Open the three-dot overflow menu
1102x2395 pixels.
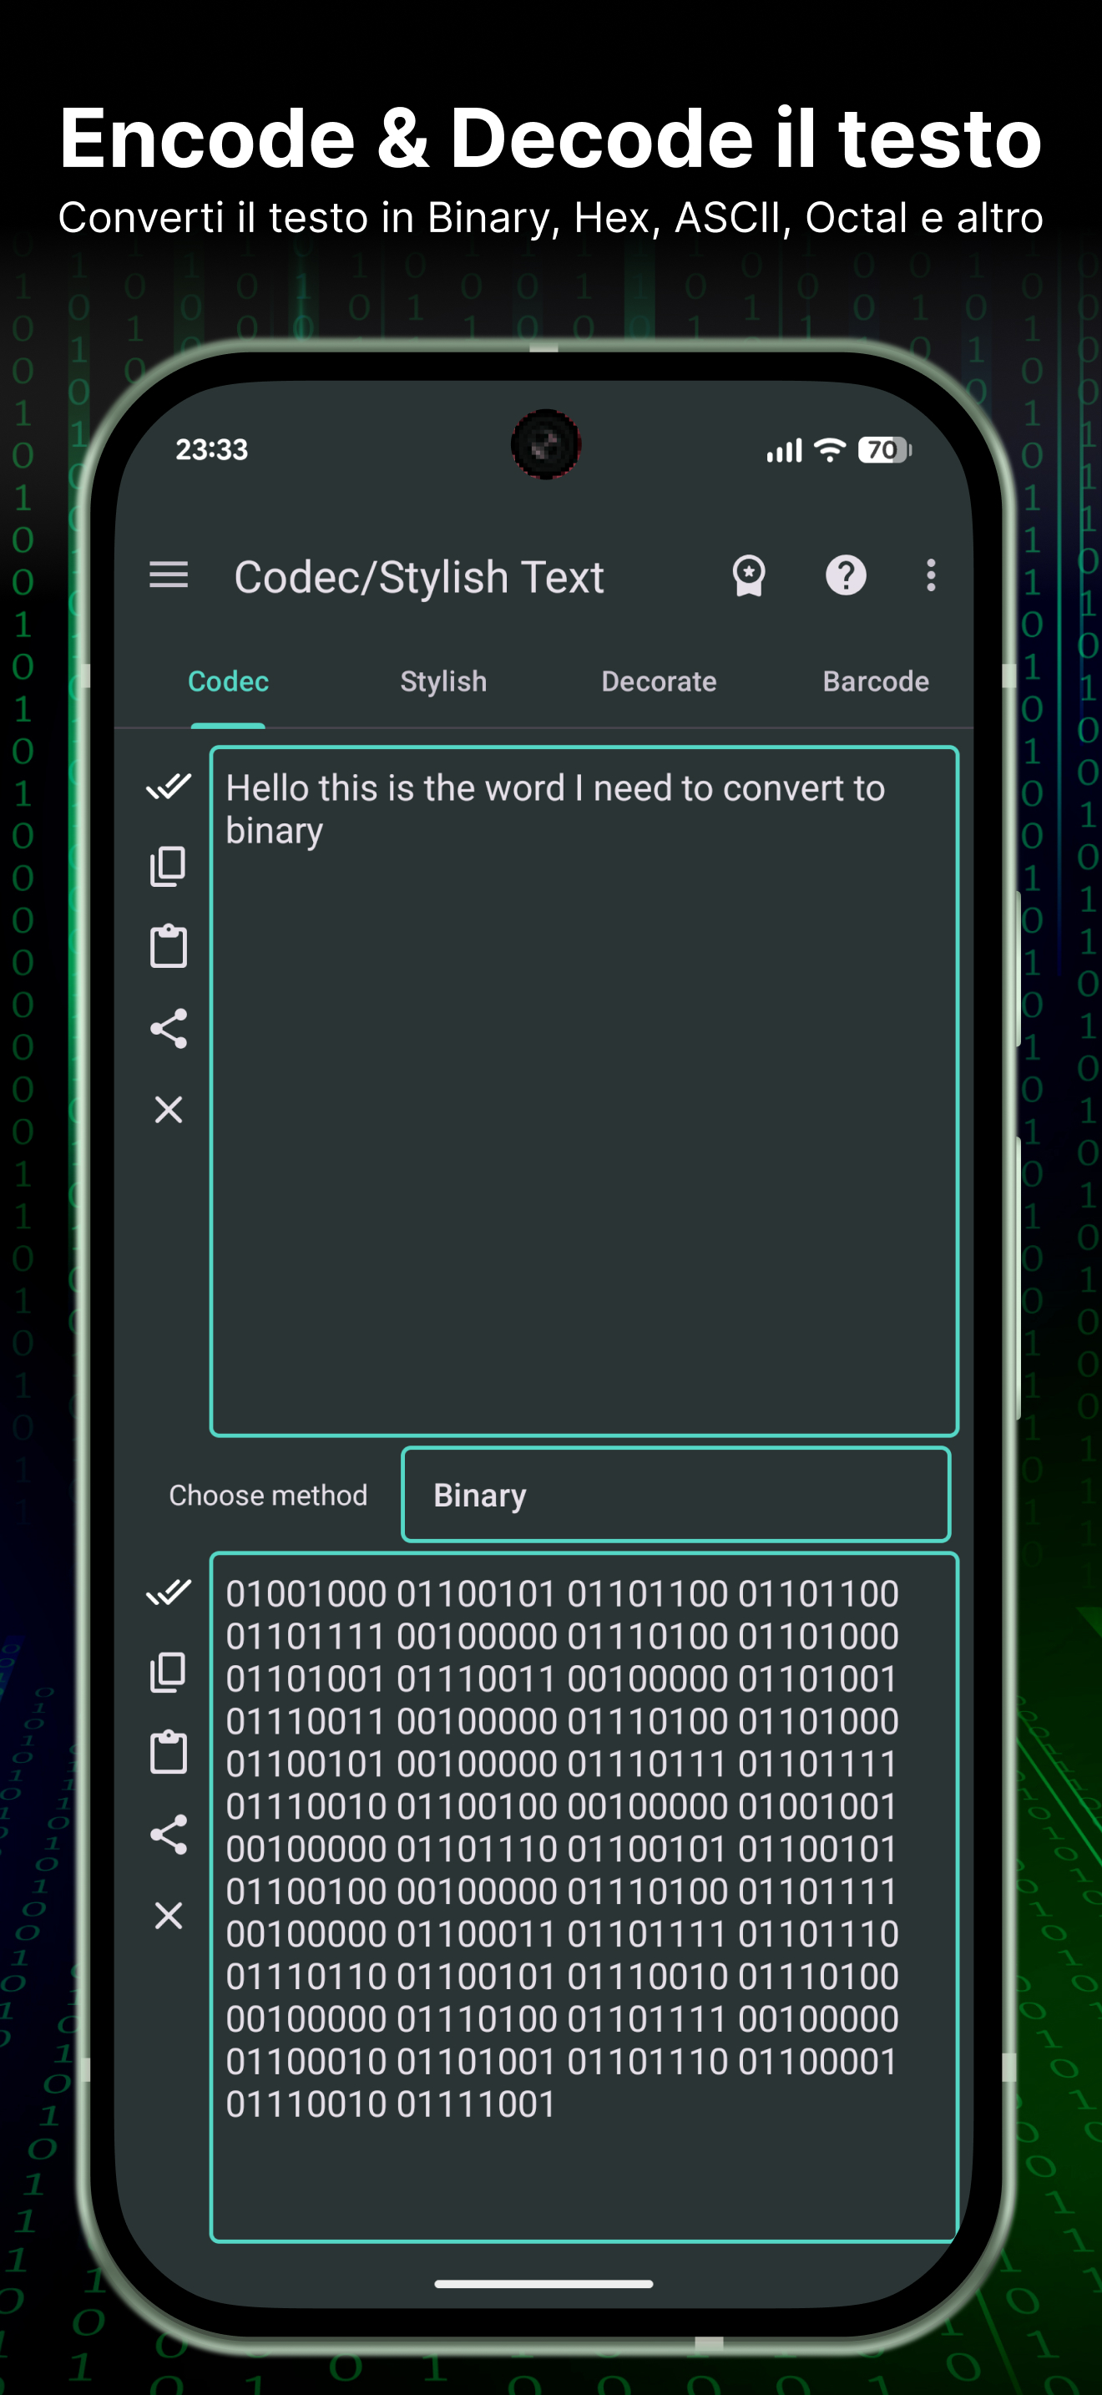(x=931, y=575)
